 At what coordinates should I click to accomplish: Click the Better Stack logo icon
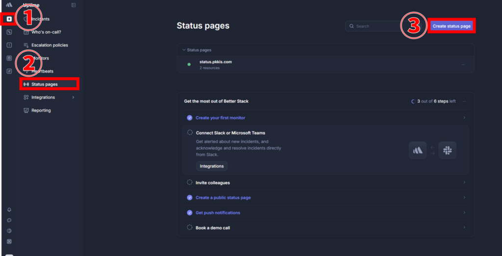point(9,5)
